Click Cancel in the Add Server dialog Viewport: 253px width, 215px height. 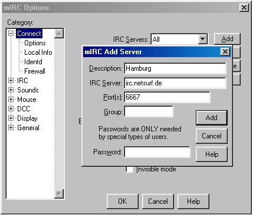coord(212,136)
